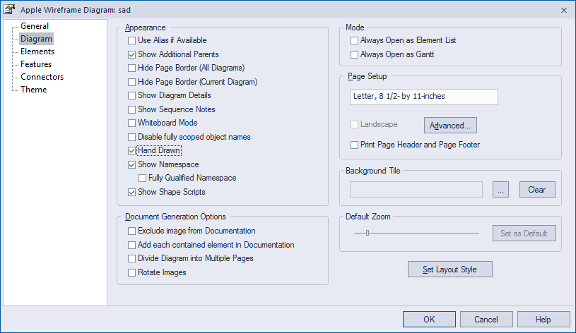Check Add each contained element in Documentation
This screenshot has width=576, height=333.
point(132,245)
